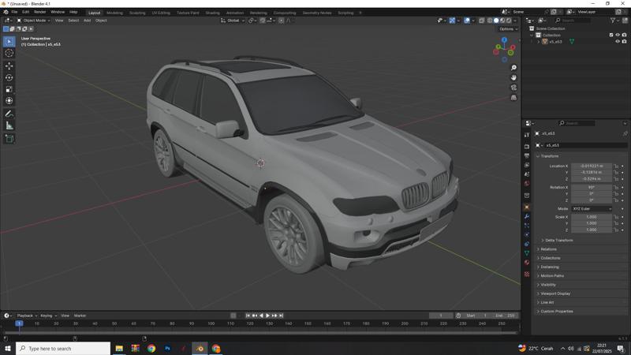The image size is (631, 355).
Task: Open the Tool properties tab
Action: coord(527,135)
